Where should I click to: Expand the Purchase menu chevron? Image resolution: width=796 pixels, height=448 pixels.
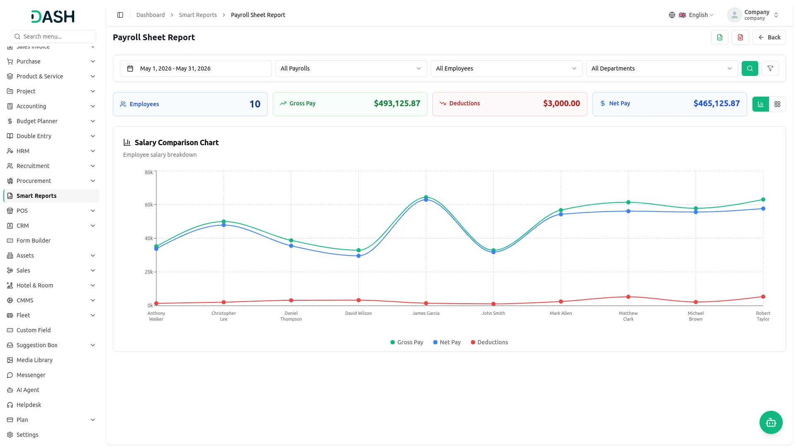[x=93, y=61]
